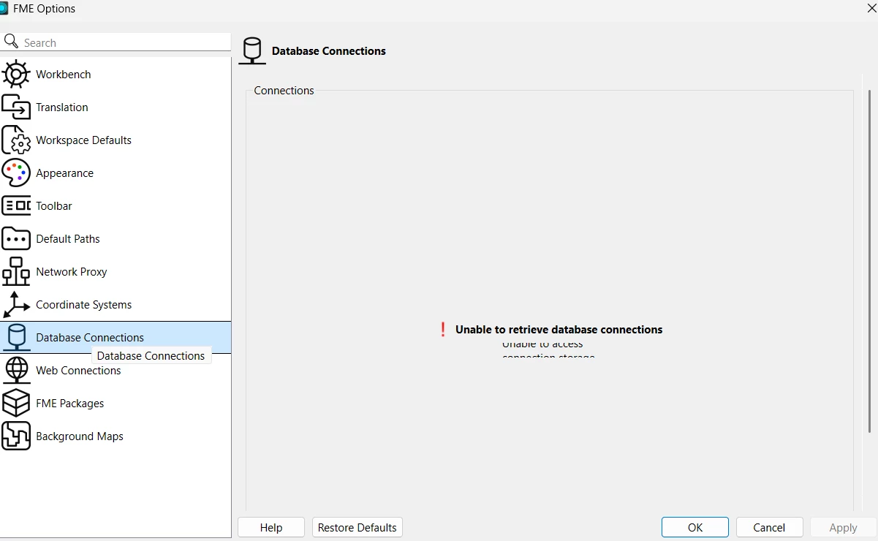Click the Translation arrow icon
Screen dimensions: 878x541
[16, 107]
